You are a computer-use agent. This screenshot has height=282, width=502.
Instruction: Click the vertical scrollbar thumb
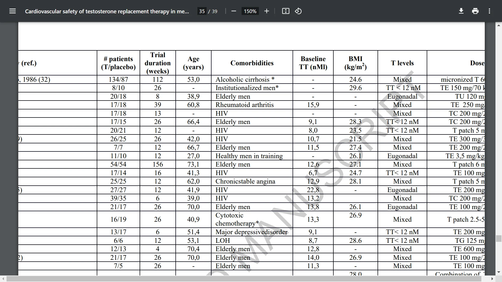pos(499,238)
